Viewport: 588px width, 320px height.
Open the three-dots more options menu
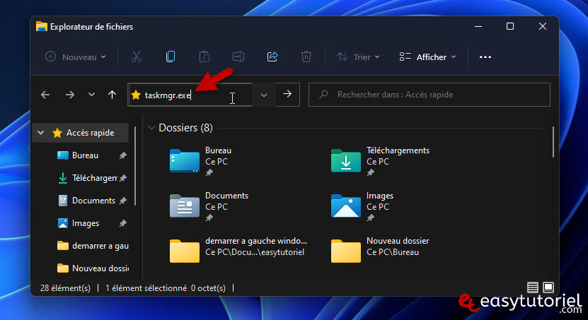pyautogui.click(x=485, y=57)
